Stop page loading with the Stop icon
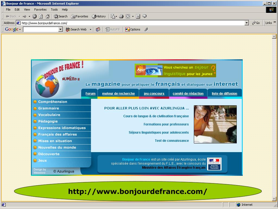 (x=34, y=16)
